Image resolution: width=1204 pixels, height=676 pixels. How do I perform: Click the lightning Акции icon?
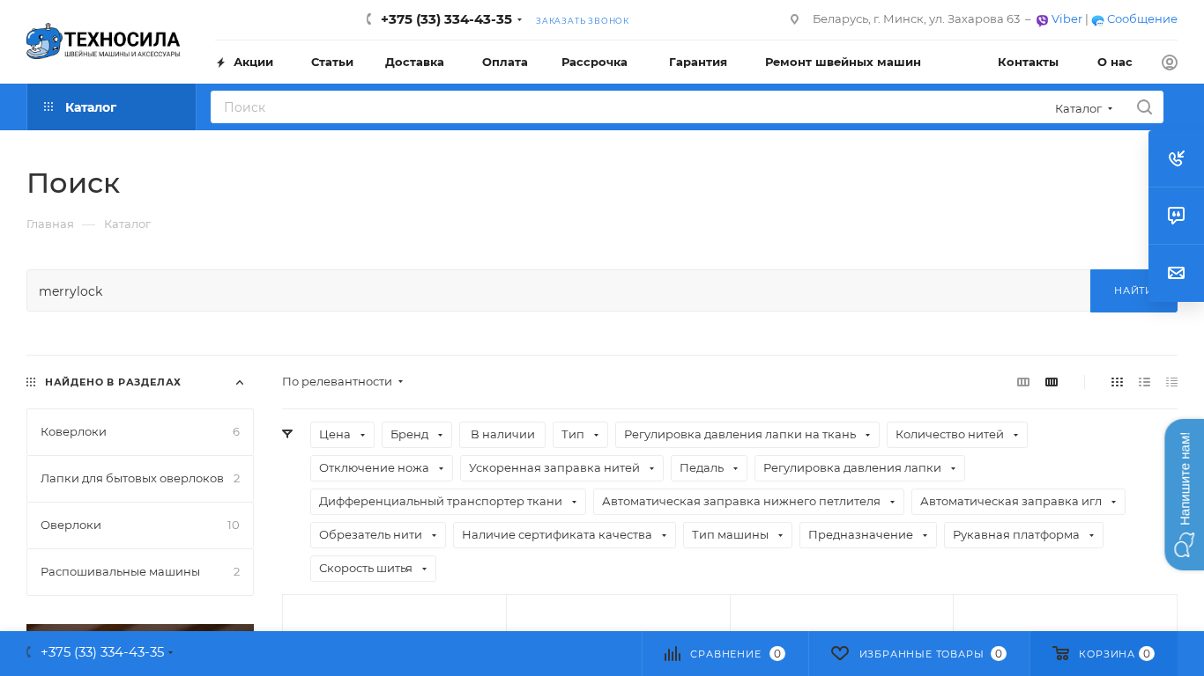(x=220, y=62)
